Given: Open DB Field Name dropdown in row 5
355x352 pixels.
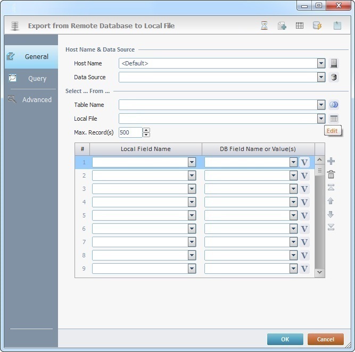Looking at the screenshot, I should [x=293, y=215].
